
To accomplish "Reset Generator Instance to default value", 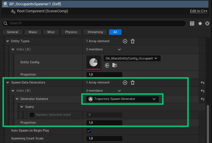I will (202, 99).
